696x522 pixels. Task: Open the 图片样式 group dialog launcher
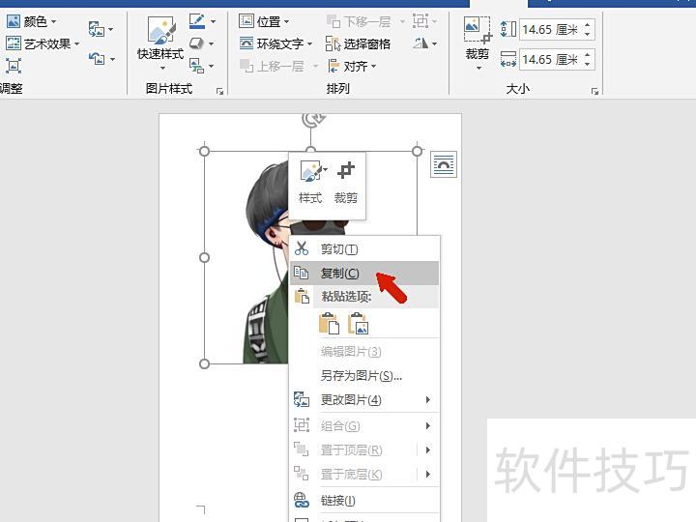tap(219, 91)
